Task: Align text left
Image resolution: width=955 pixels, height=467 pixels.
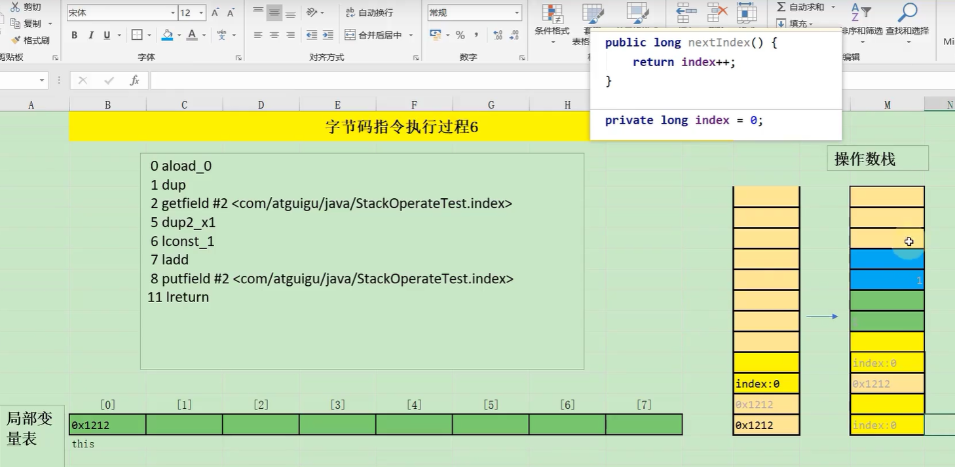Action: coord(258,35)
